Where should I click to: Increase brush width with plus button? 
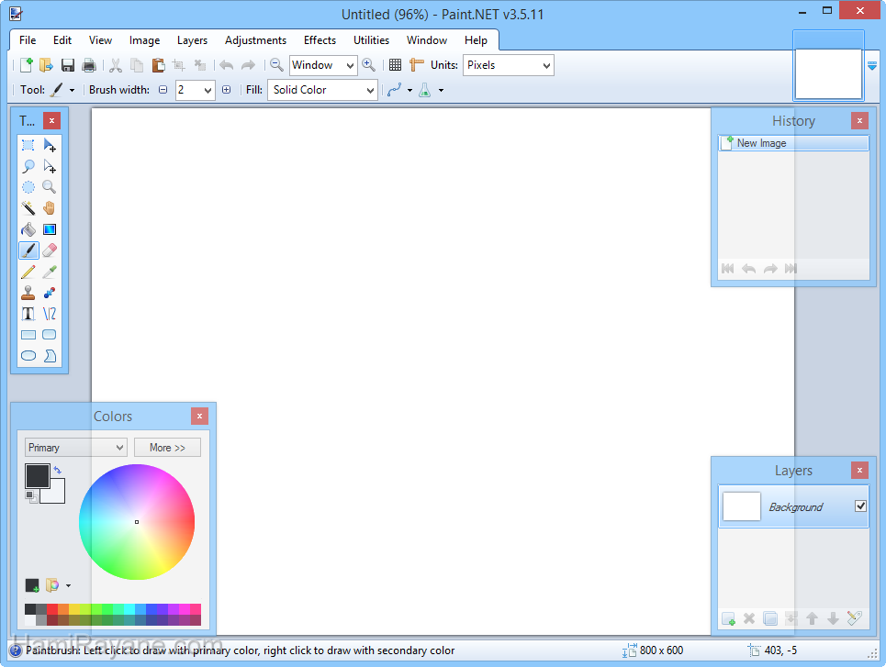pyautogui.click(x=226, y=90)
